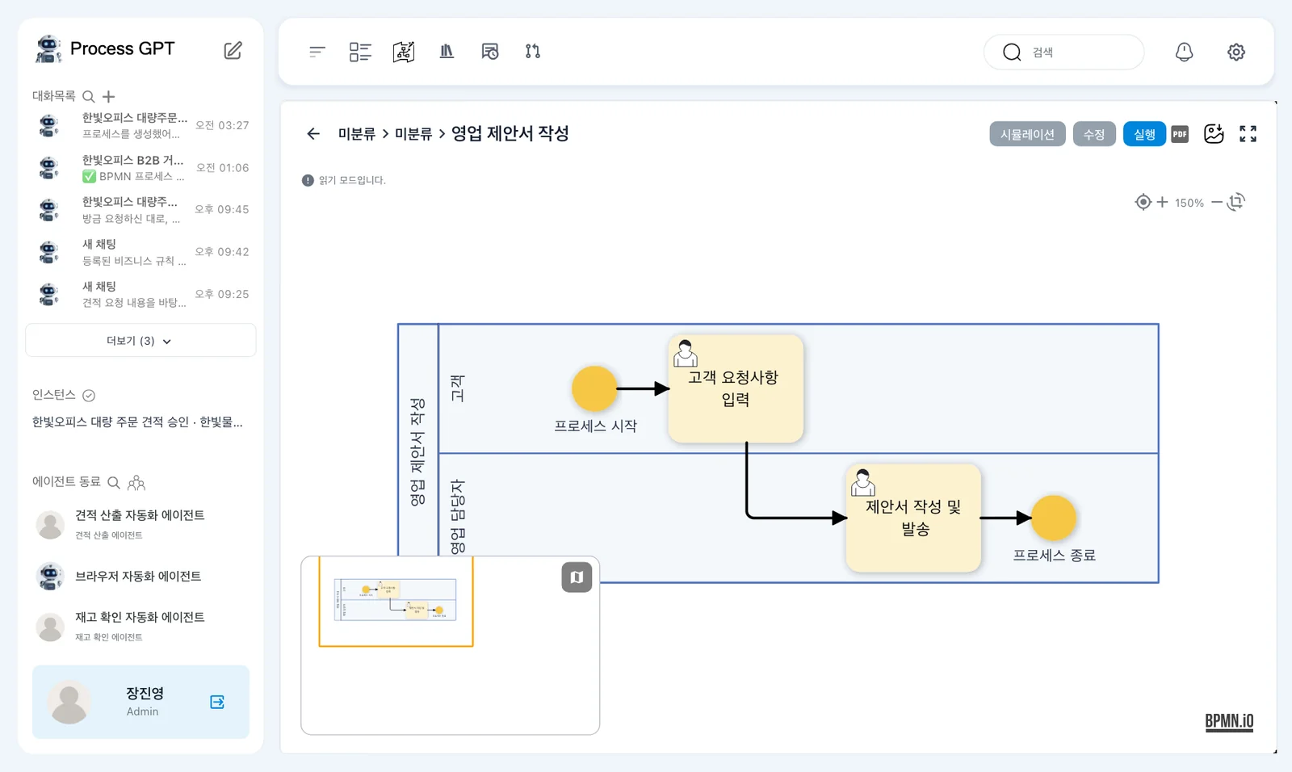Image resolution: width=1292 pixels, height=772 pixels.
Task: Save the diagram as an image
Action: click(1214, 134)
